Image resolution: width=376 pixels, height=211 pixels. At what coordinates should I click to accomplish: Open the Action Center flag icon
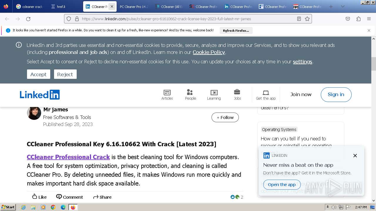348,207
